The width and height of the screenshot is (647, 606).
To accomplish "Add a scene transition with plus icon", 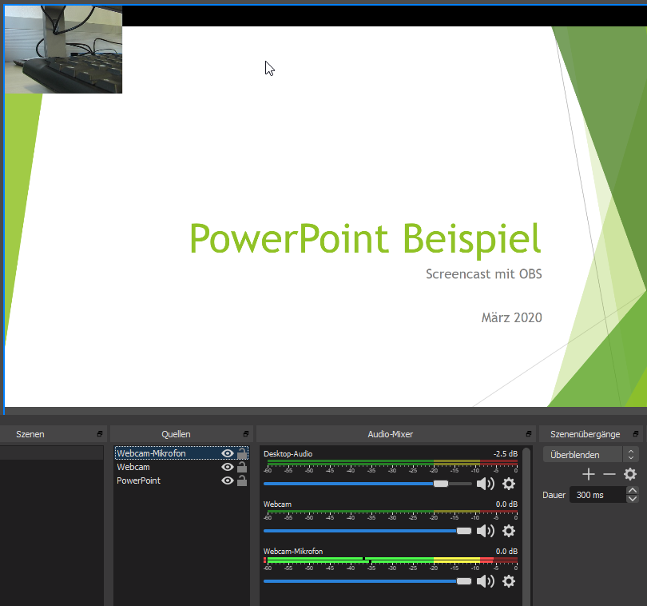I will [x=589, y=475].
